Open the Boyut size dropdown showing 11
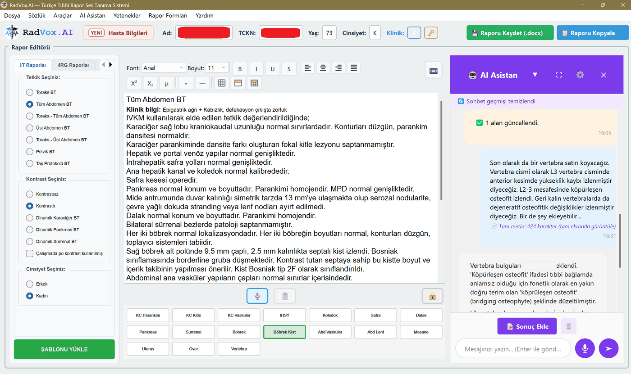 point(217,68)
